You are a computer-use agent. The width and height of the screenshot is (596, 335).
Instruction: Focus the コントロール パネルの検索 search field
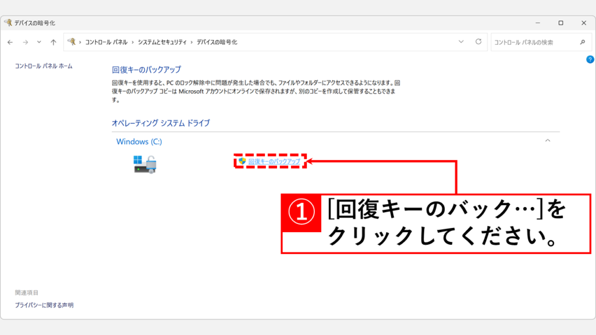point(533,42)
